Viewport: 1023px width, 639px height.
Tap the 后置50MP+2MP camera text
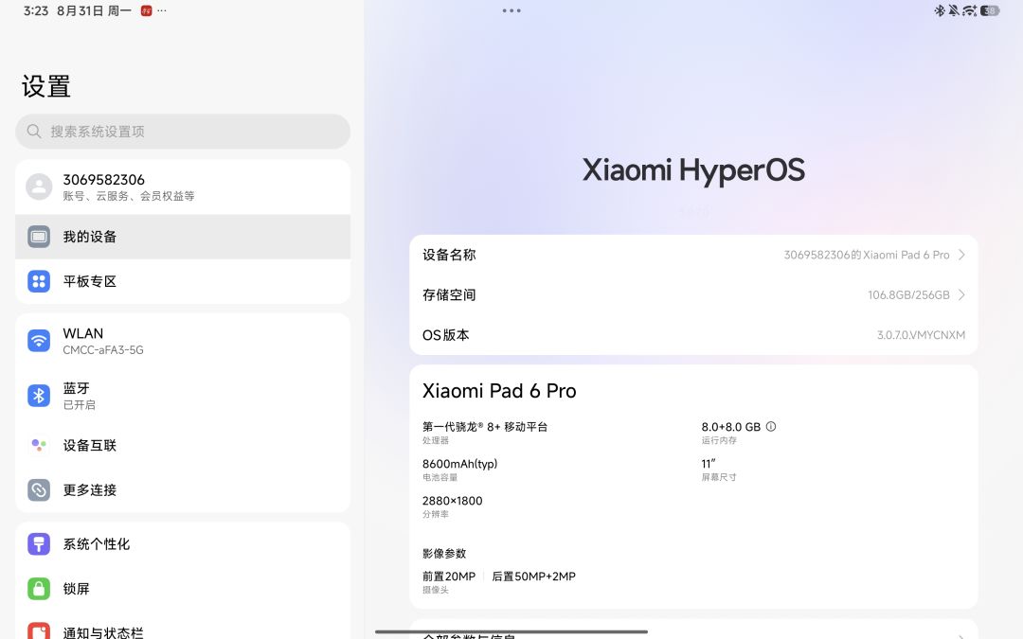click(533, 577)
